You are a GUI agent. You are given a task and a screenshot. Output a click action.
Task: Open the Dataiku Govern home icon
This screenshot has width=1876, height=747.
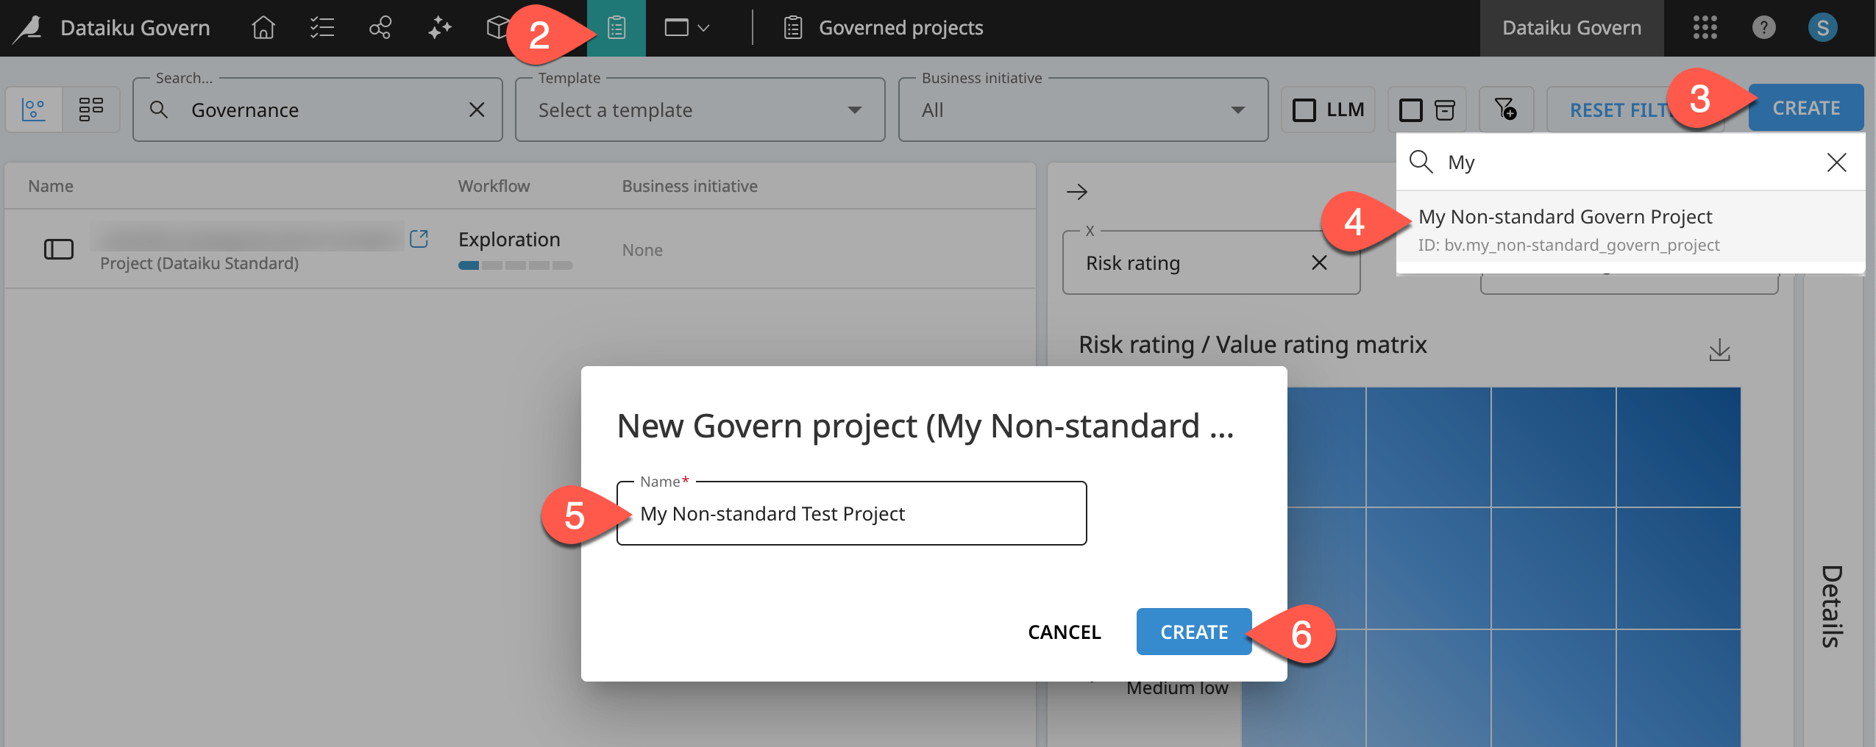[263, 28]
